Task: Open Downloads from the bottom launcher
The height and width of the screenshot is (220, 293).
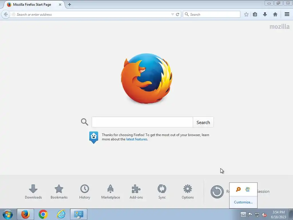Action: [x=33, y=192]
